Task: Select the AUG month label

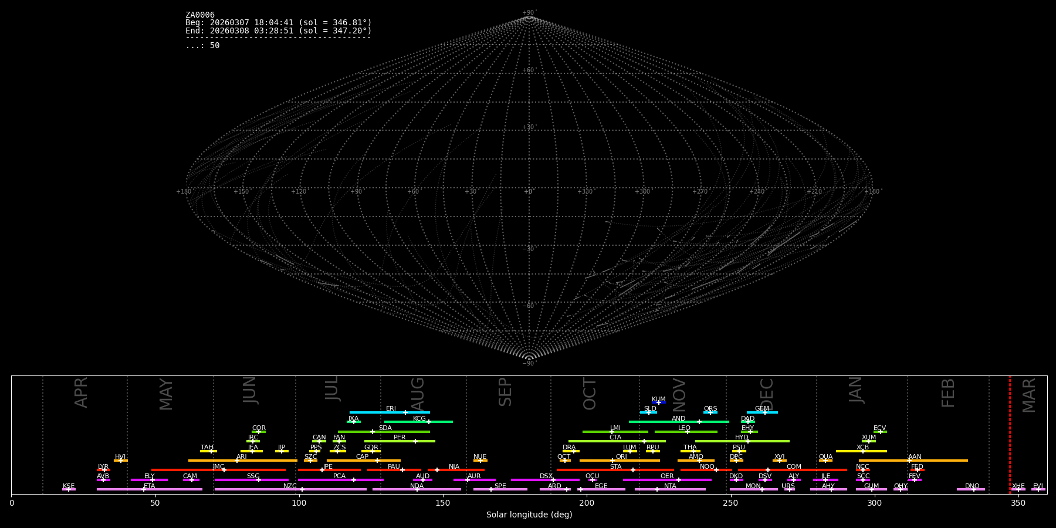Action: [x=418, y=394]
